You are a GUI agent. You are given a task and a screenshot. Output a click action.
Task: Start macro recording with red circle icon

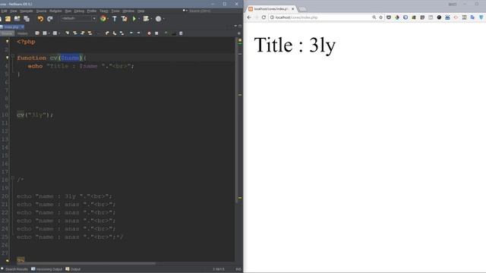coord(149,33)
